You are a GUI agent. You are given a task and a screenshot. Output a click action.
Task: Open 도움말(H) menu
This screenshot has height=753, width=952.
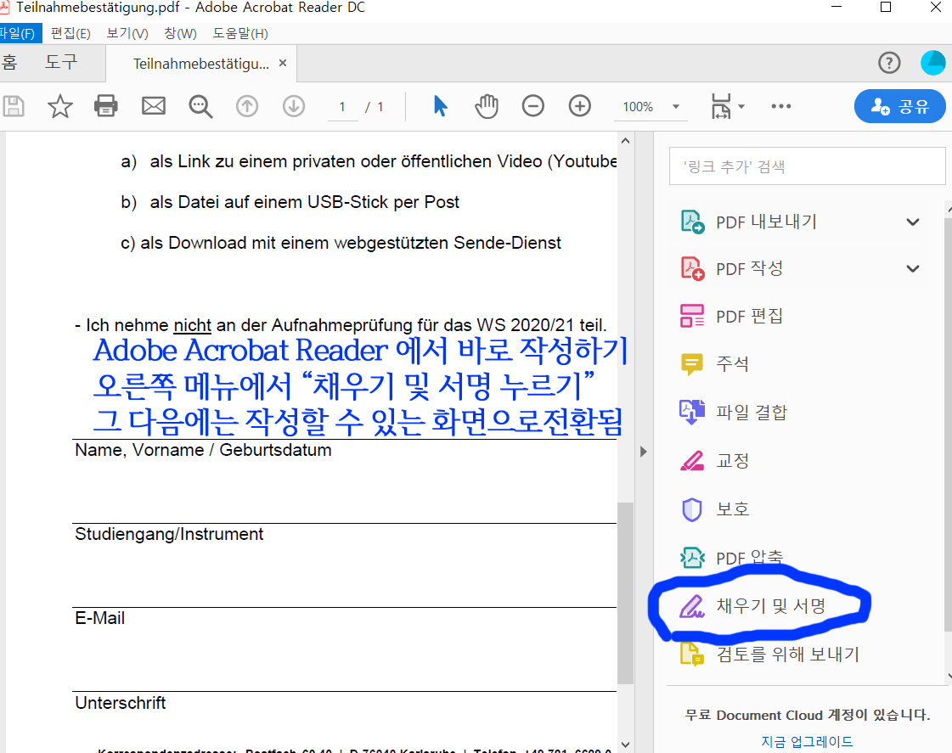click(240, 33)
